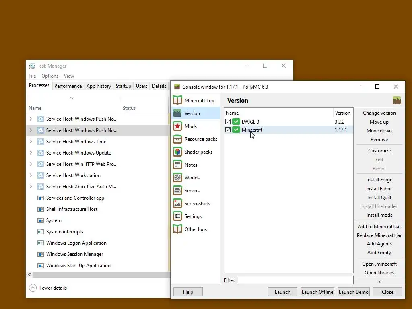Click Customize button
The height and width of the screenshot is (309, 412).
pyautogui.click(x=379, y=151)
